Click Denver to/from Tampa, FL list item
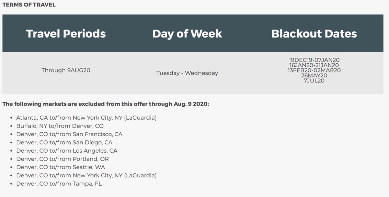The height and width of the screenshot is (197, 389). [59, 184]
